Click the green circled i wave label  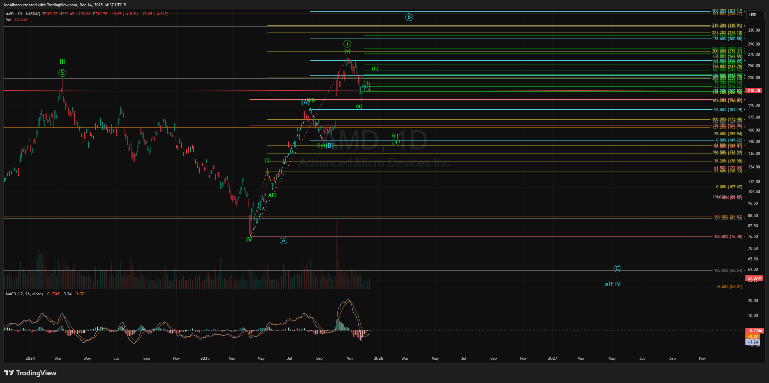[x=347, y=44]
